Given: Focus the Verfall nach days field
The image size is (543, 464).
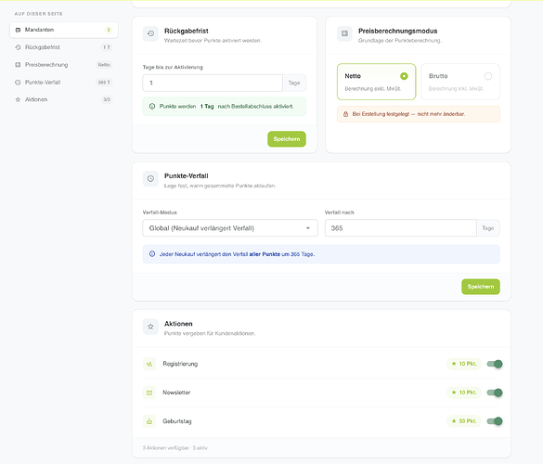Looking at the screenshot, I should 401,228.
